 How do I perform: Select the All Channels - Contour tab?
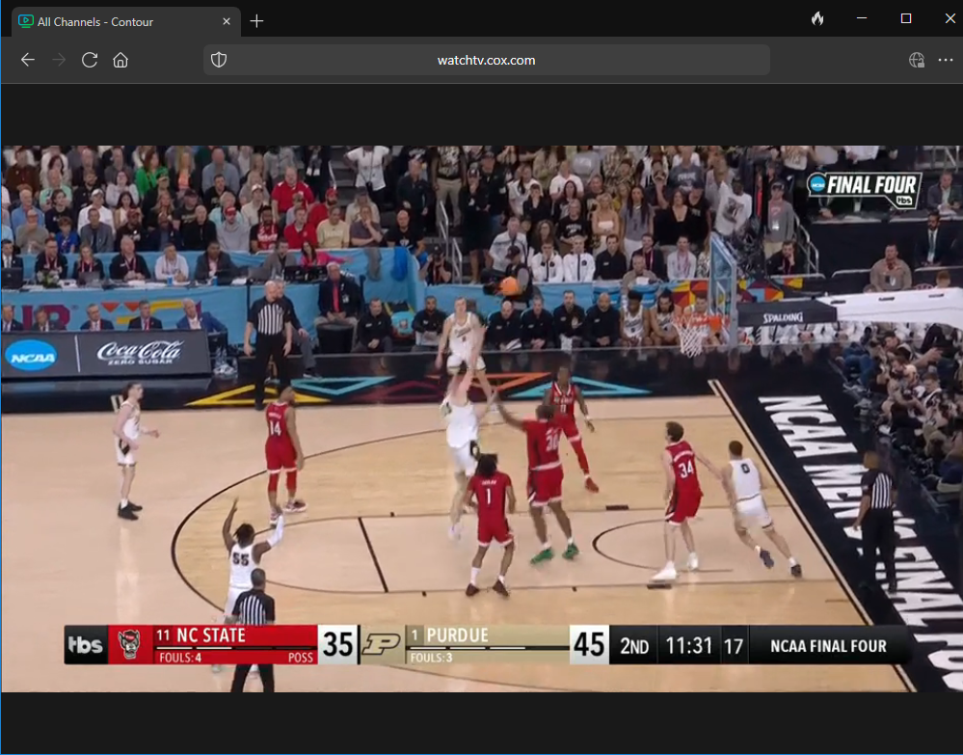pyautogui.click(x=126, y=21)
